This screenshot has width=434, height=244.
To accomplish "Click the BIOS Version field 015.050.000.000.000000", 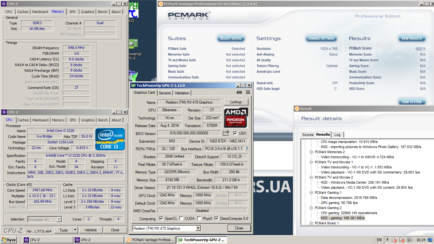I will 189,133.
